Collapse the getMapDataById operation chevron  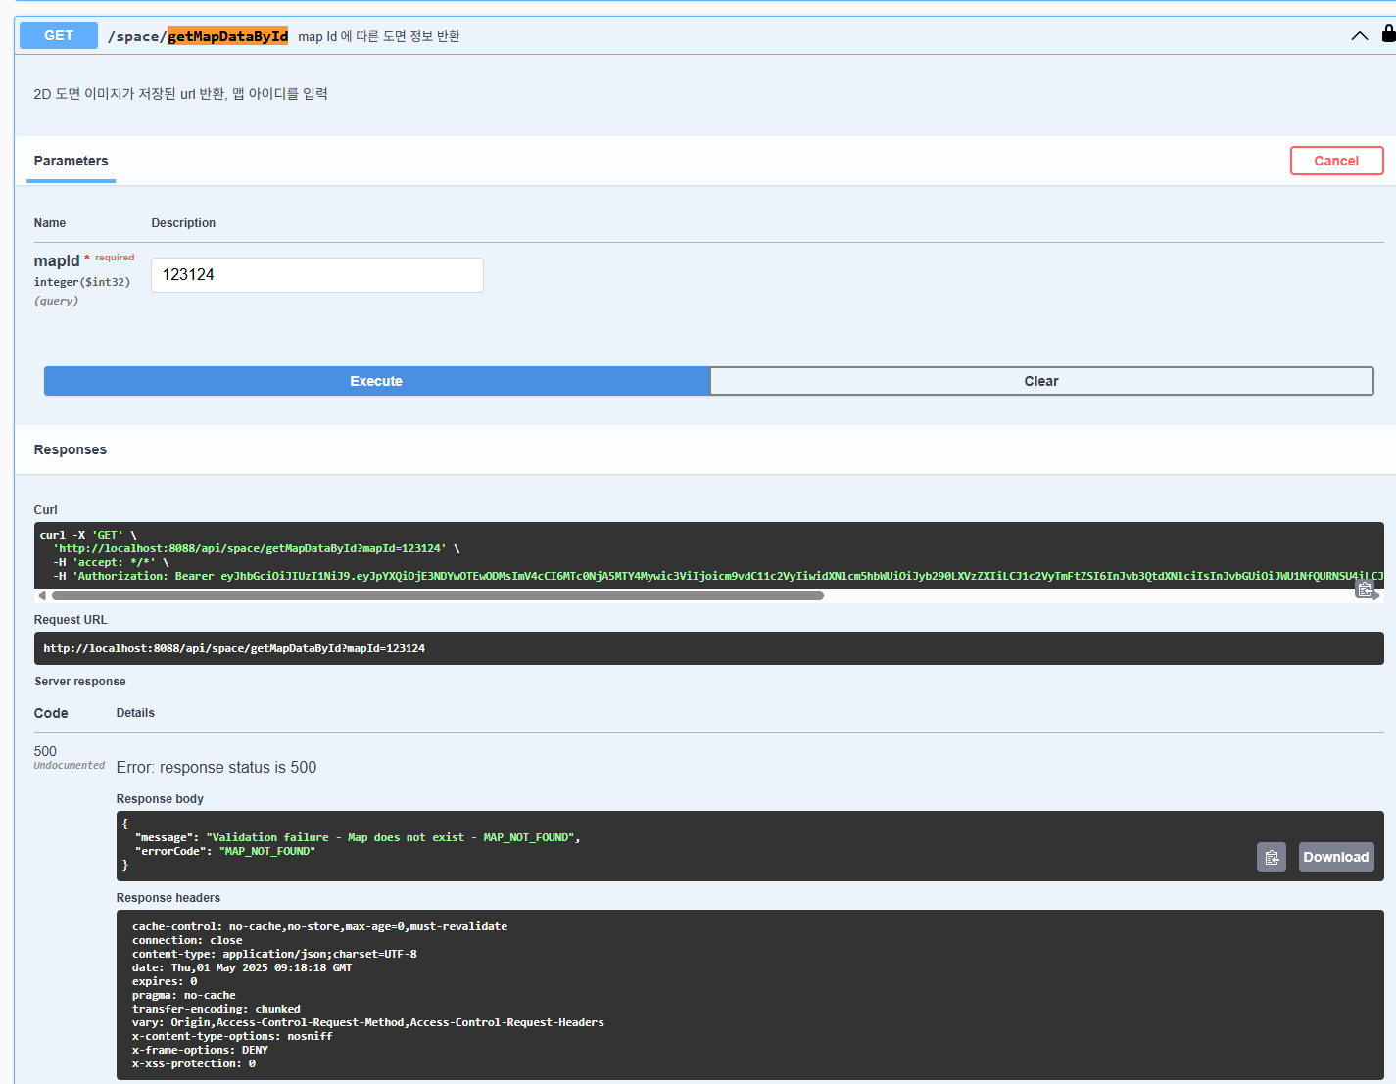pyautogui.click(x=1359, y=36)
